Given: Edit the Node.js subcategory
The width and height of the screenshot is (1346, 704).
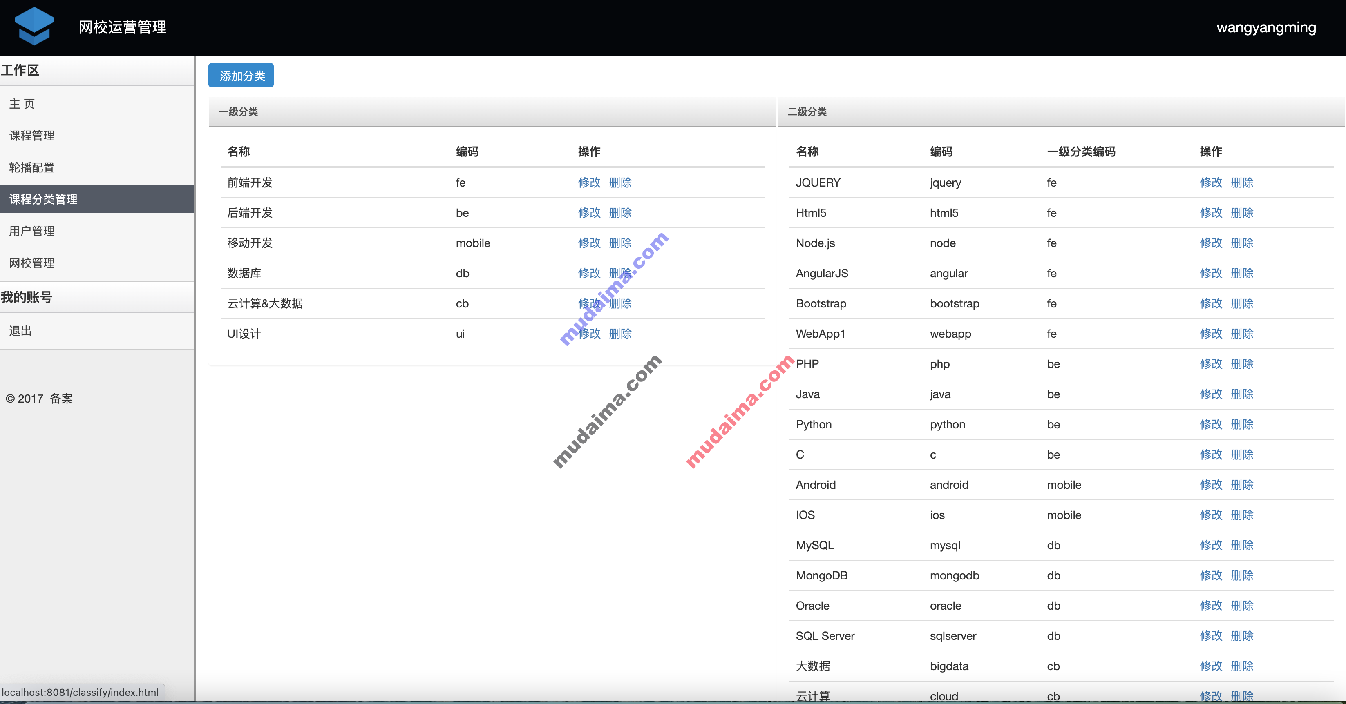Looking at the screenshot, I should pos(1211,243).
